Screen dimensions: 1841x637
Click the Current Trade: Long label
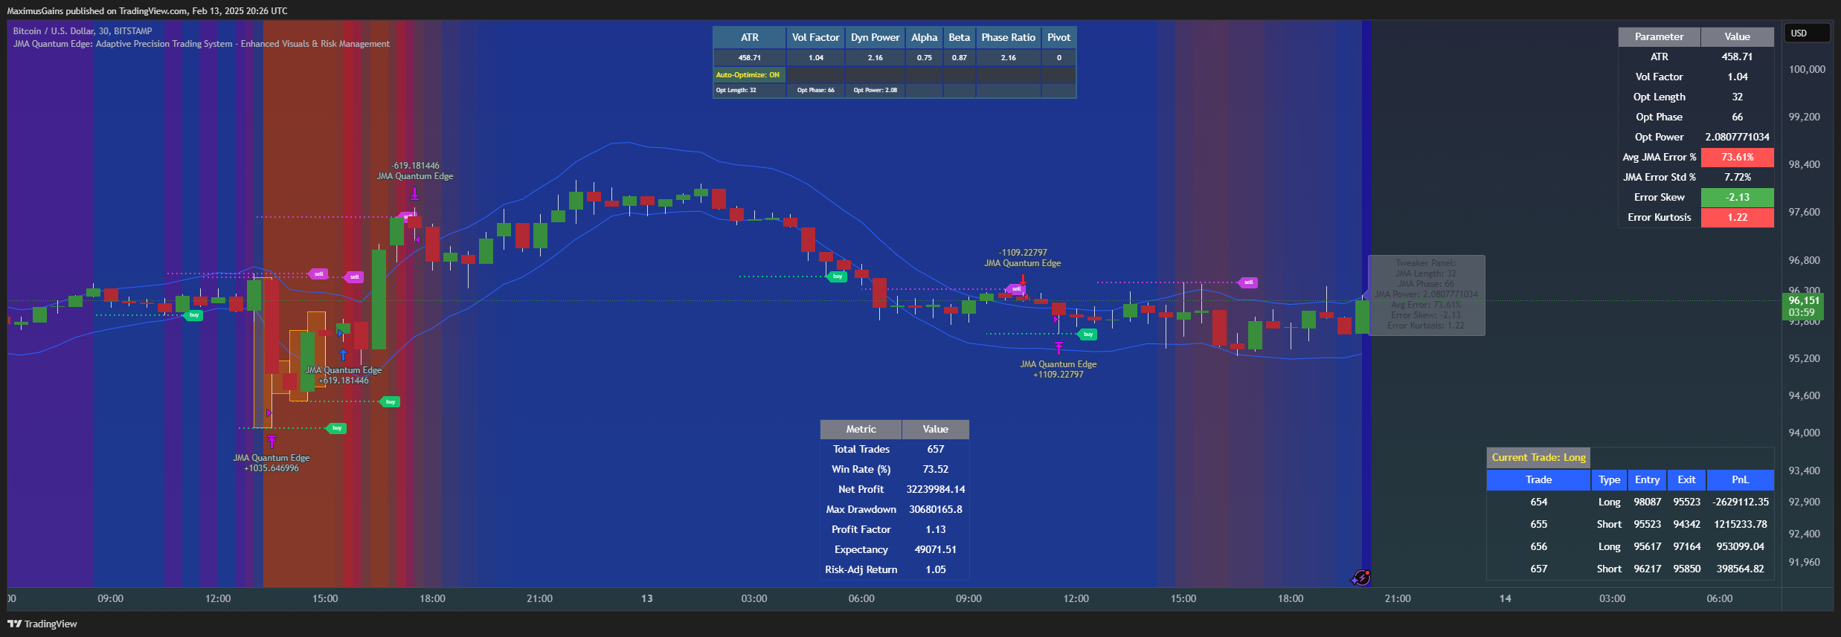(x=1538, y=458)
